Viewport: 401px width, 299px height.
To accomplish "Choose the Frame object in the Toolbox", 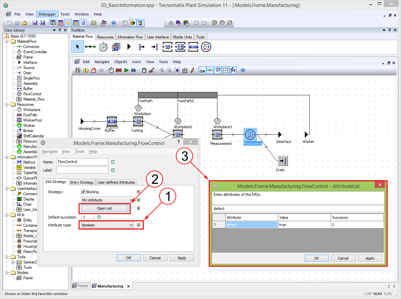I will (x=116, y=47).
